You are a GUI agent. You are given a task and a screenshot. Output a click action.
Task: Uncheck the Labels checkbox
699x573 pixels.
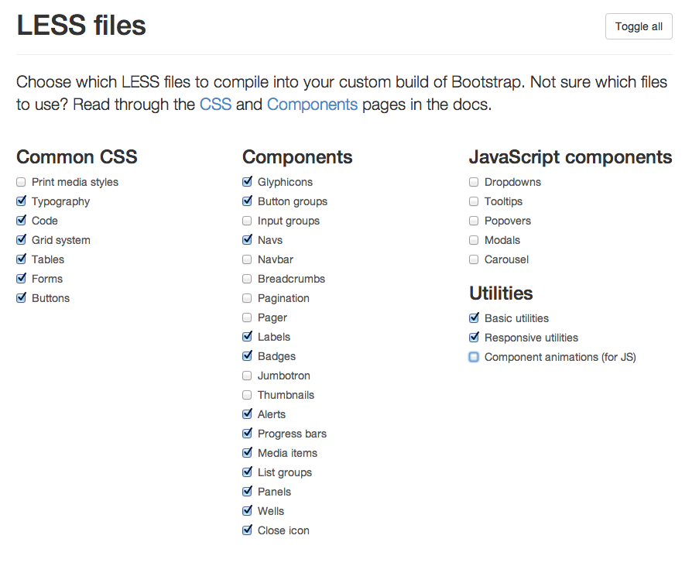point(247,337)
